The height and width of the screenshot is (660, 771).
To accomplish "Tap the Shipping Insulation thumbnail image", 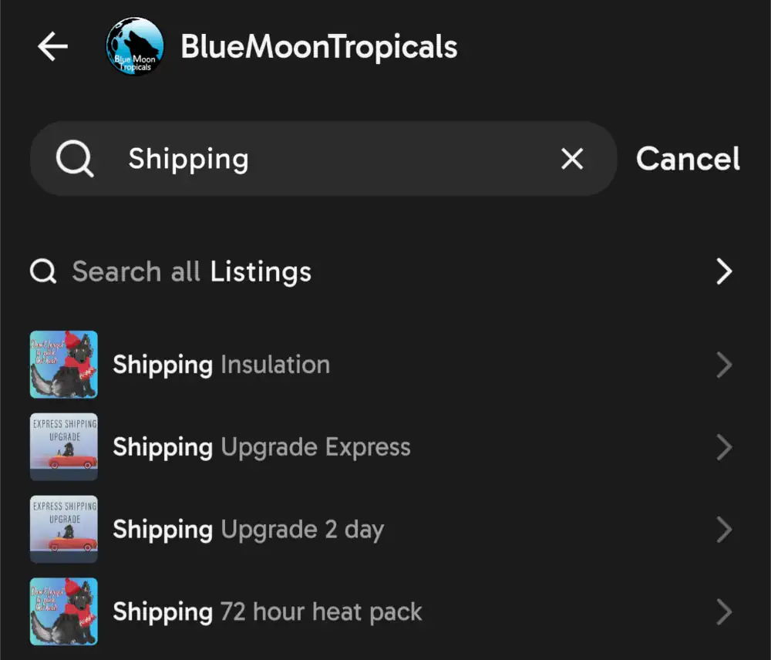I will (64, 365).
